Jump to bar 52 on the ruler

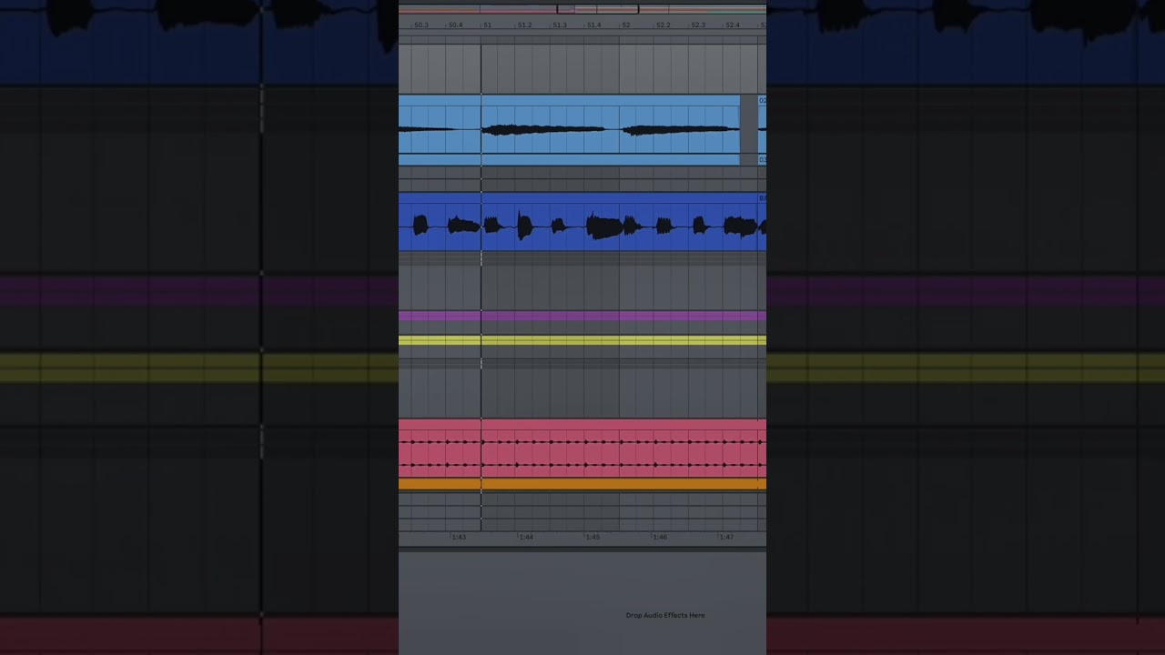point(626,25)
